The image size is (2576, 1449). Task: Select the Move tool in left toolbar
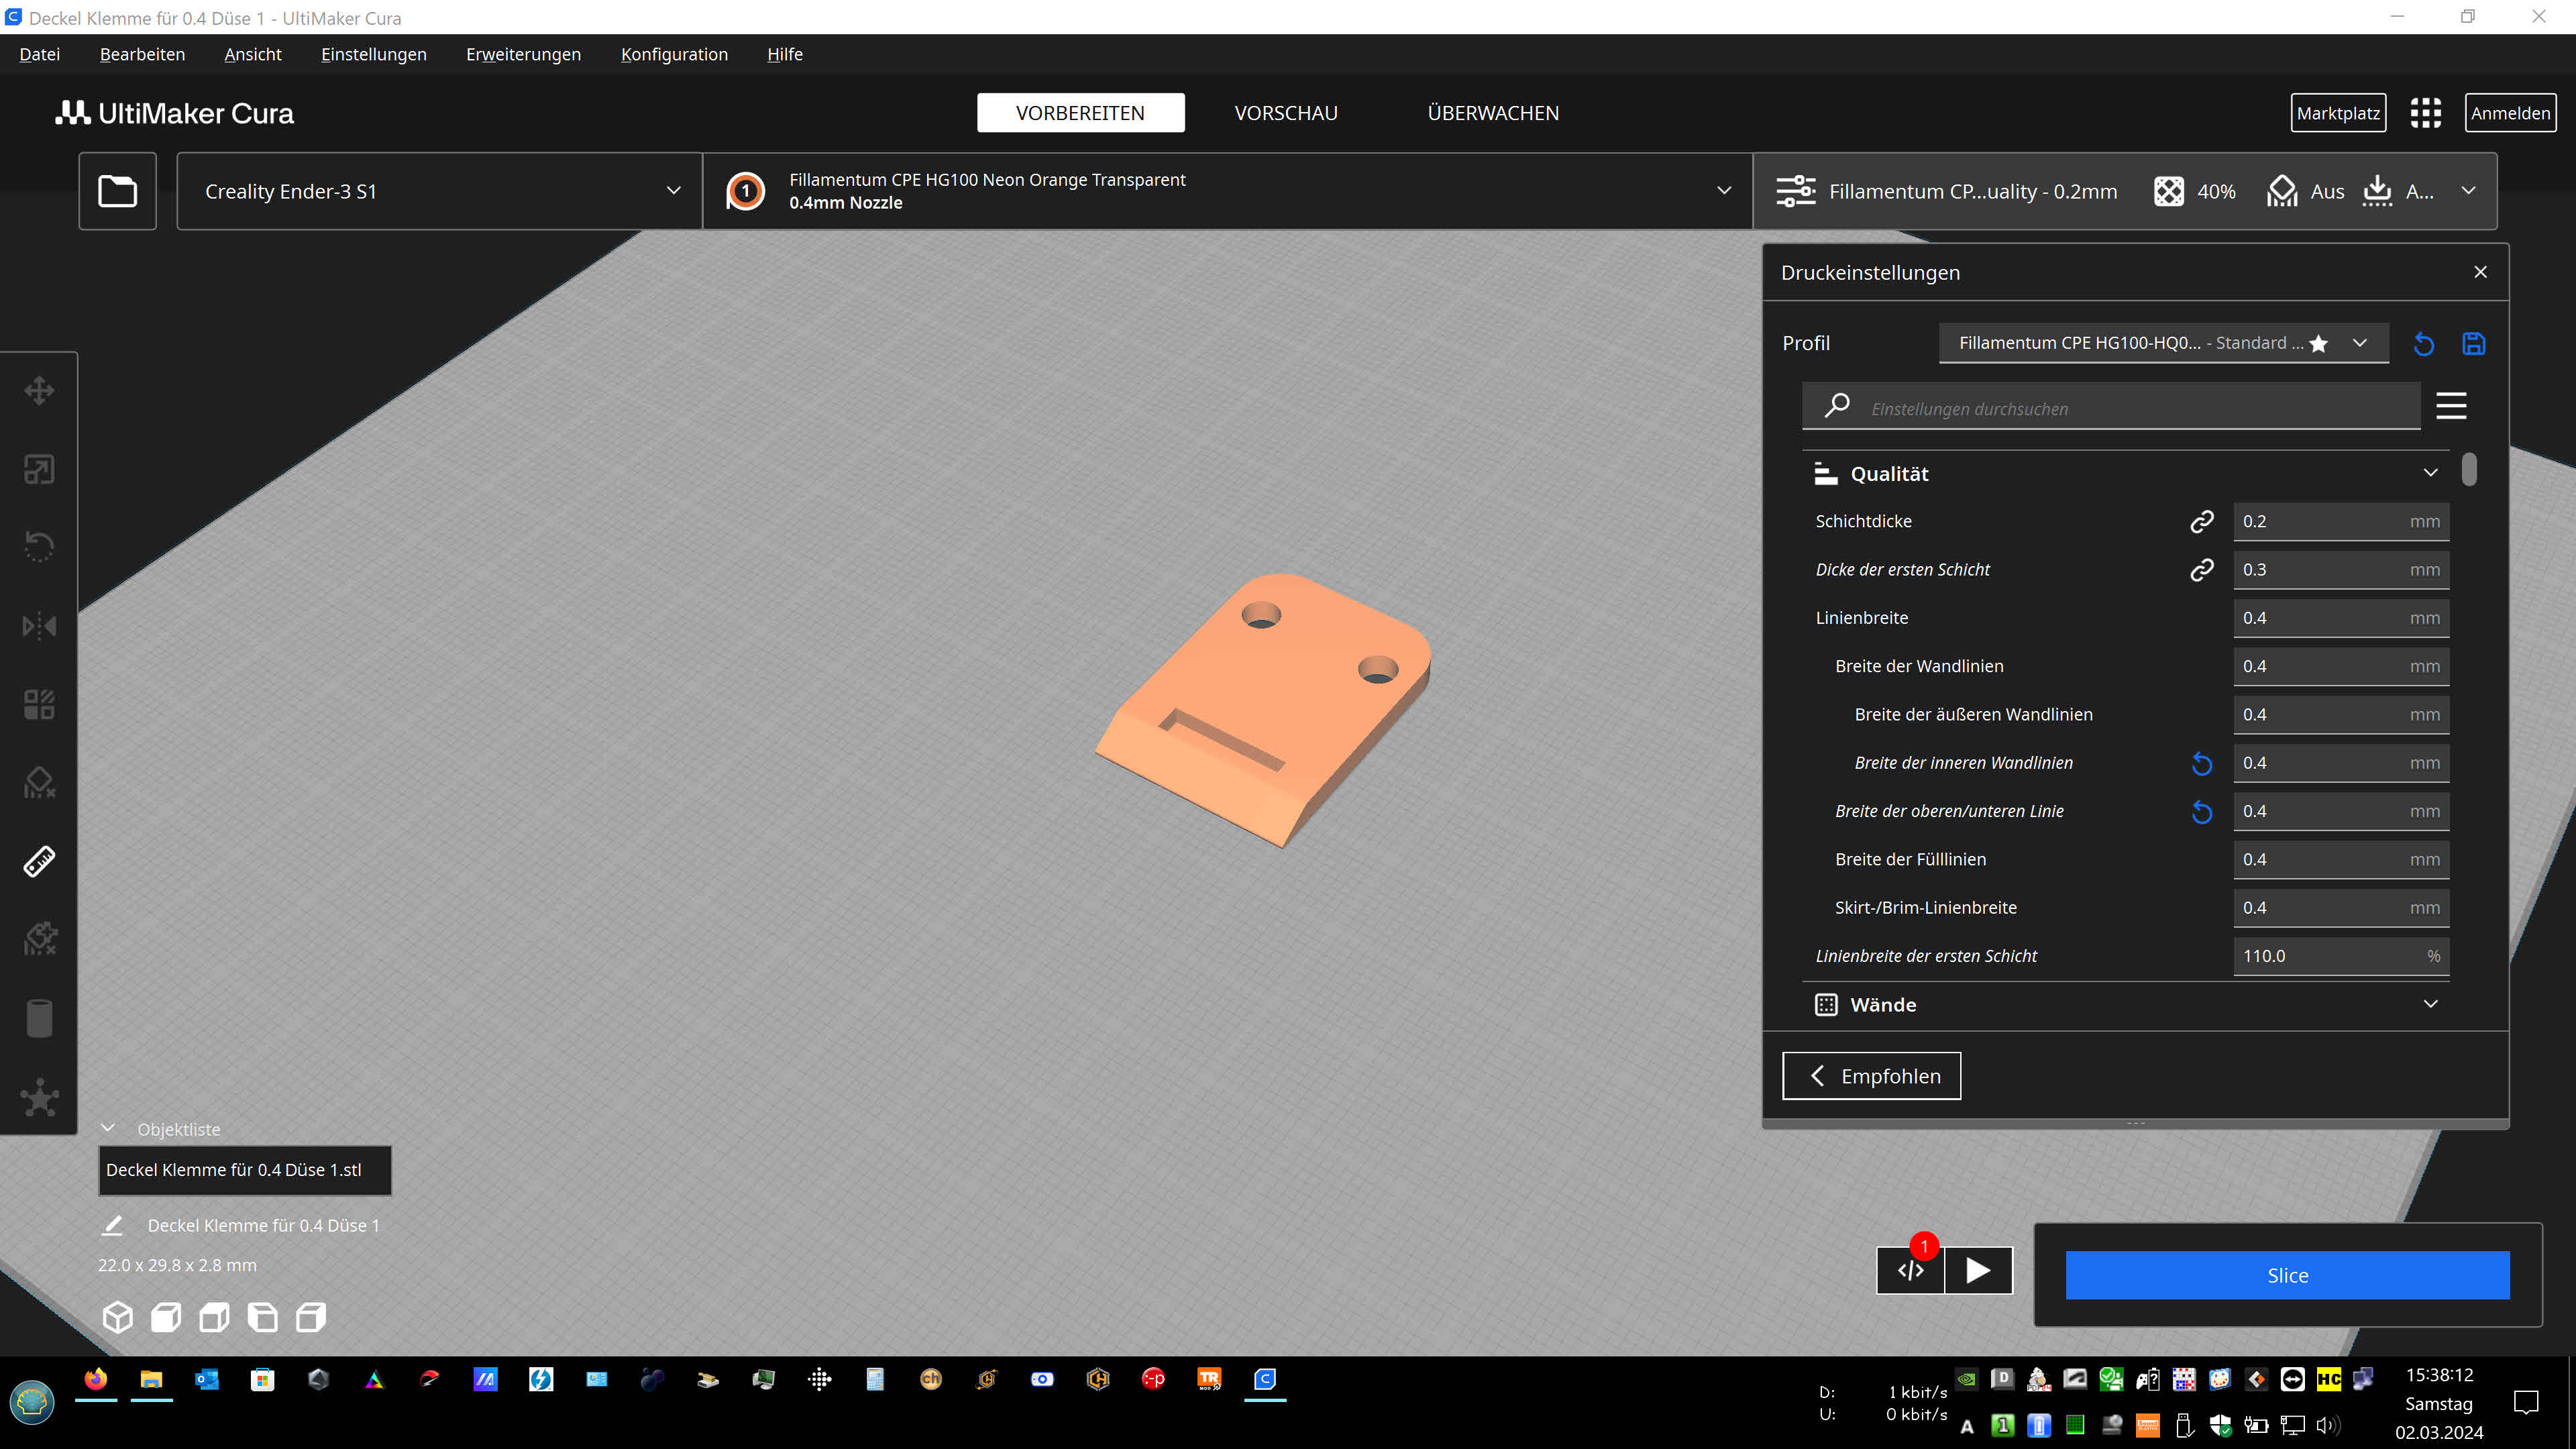tap(39, 390)
